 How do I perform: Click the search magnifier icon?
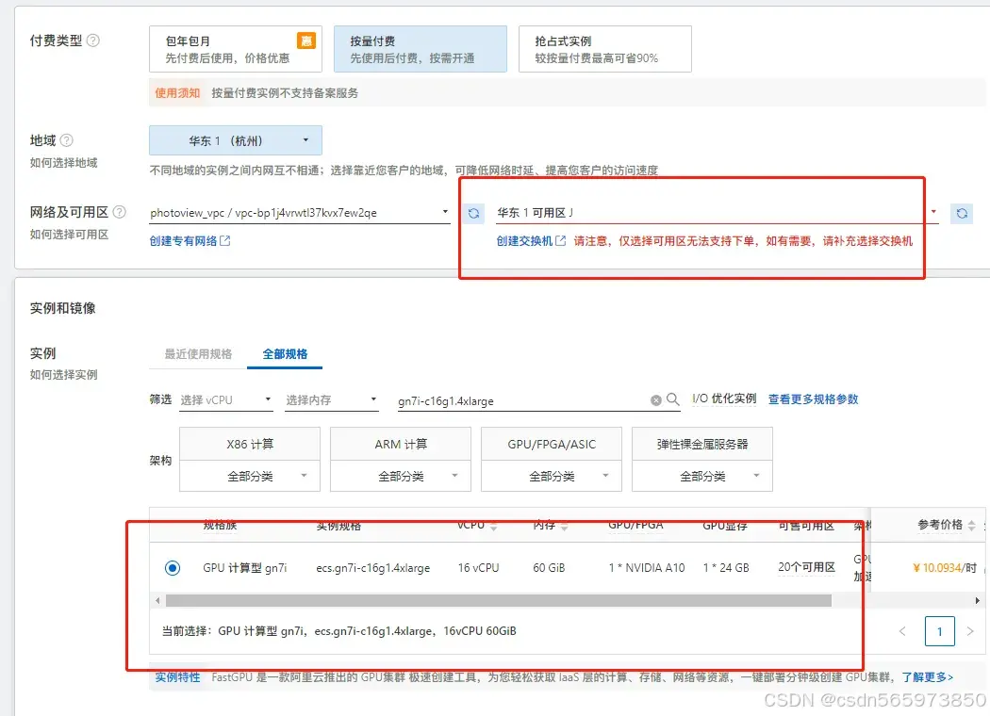pos(672,399)
